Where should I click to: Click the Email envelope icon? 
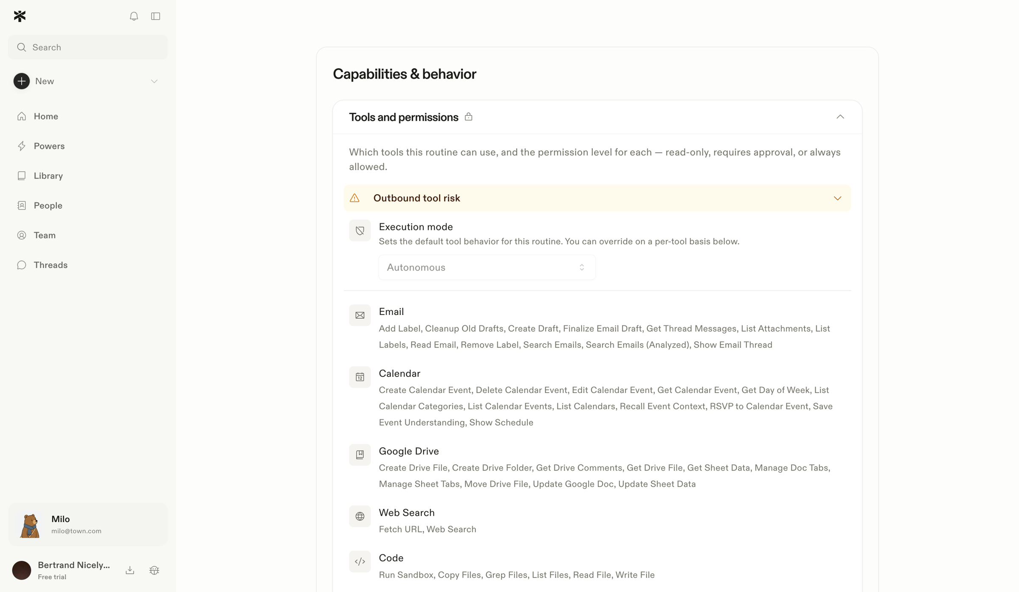(360, 315)
